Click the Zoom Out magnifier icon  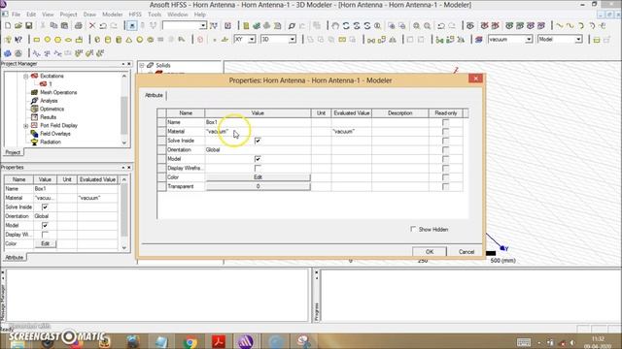point(428,26)
